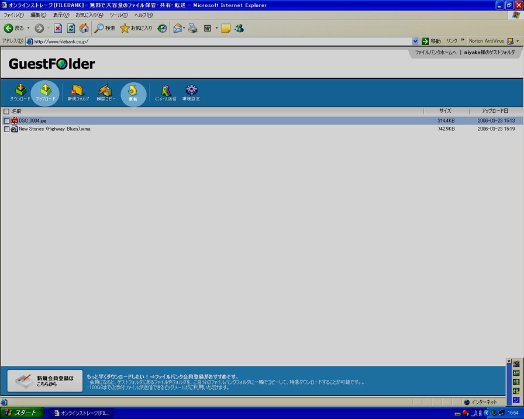Go back with the IE 戻る button

tap(13, 29)
